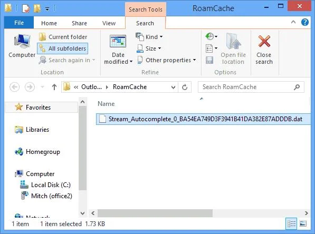Open the Recent searches clock icon
The width and height of the screenshot is (315, 234).
(211, 36)
